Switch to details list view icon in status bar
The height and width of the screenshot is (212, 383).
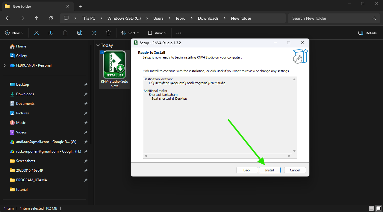371,208
